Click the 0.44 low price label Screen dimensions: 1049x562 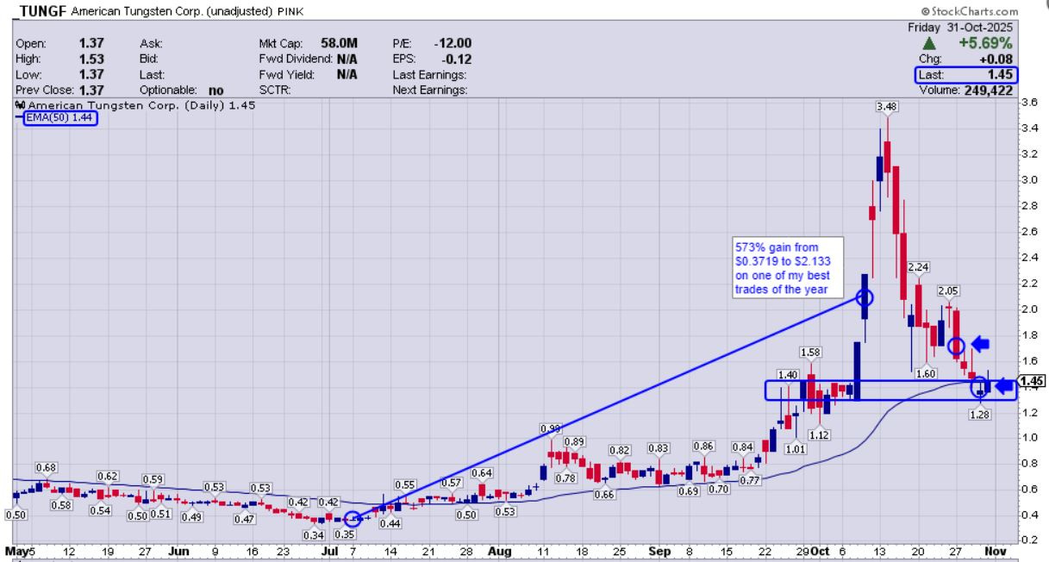391,523
